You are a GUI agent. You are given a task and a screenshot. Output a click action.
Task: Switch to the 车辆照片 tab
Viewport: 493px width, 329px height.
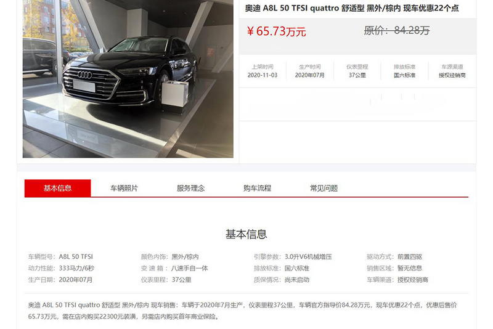click(x=124, y=189)
